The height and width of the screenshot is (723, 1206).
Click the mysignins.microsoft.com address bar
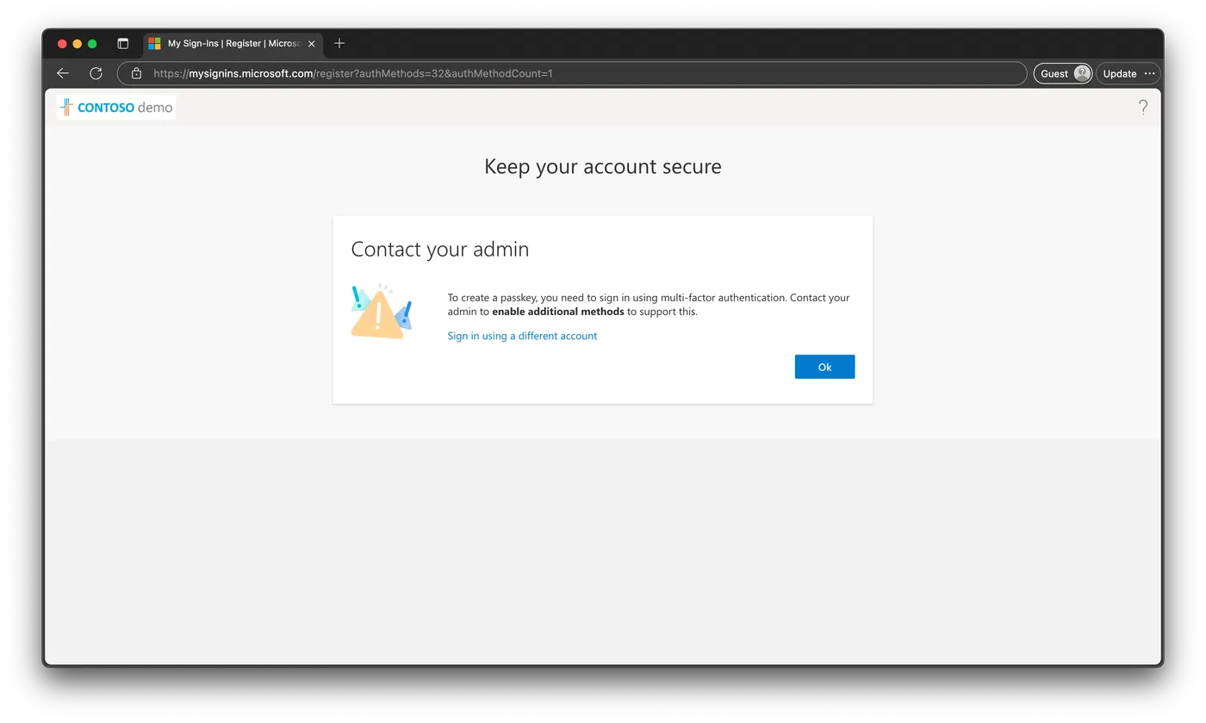click(572, 73)
